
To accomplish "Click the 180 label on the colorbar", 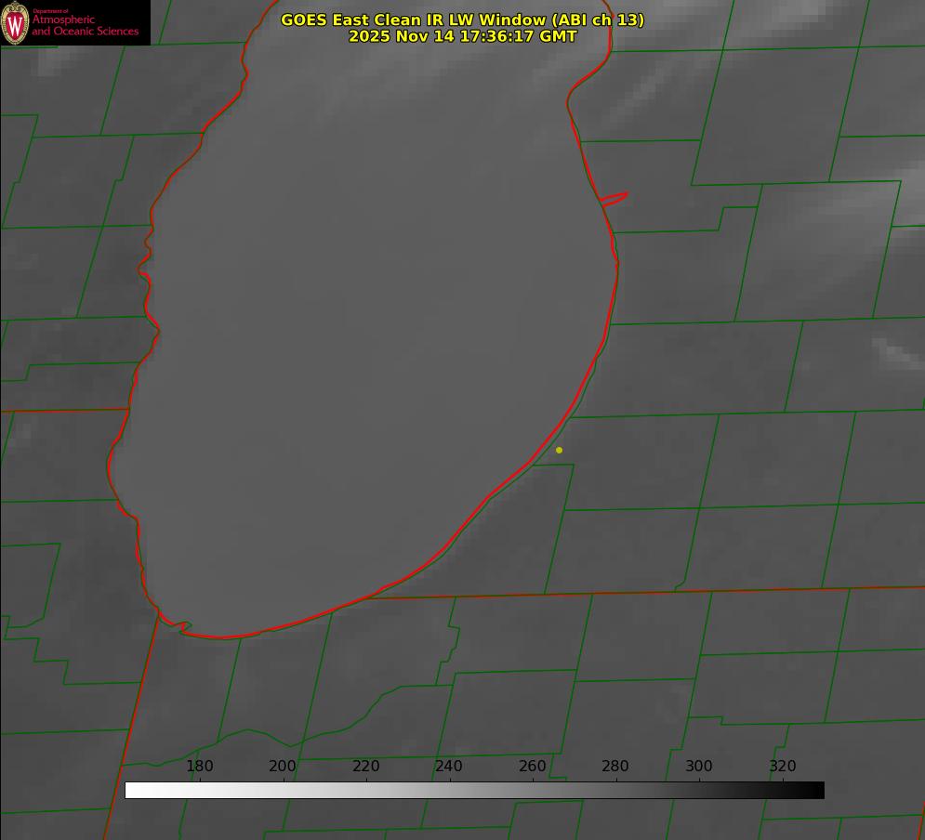I will (x=200, y=767).
